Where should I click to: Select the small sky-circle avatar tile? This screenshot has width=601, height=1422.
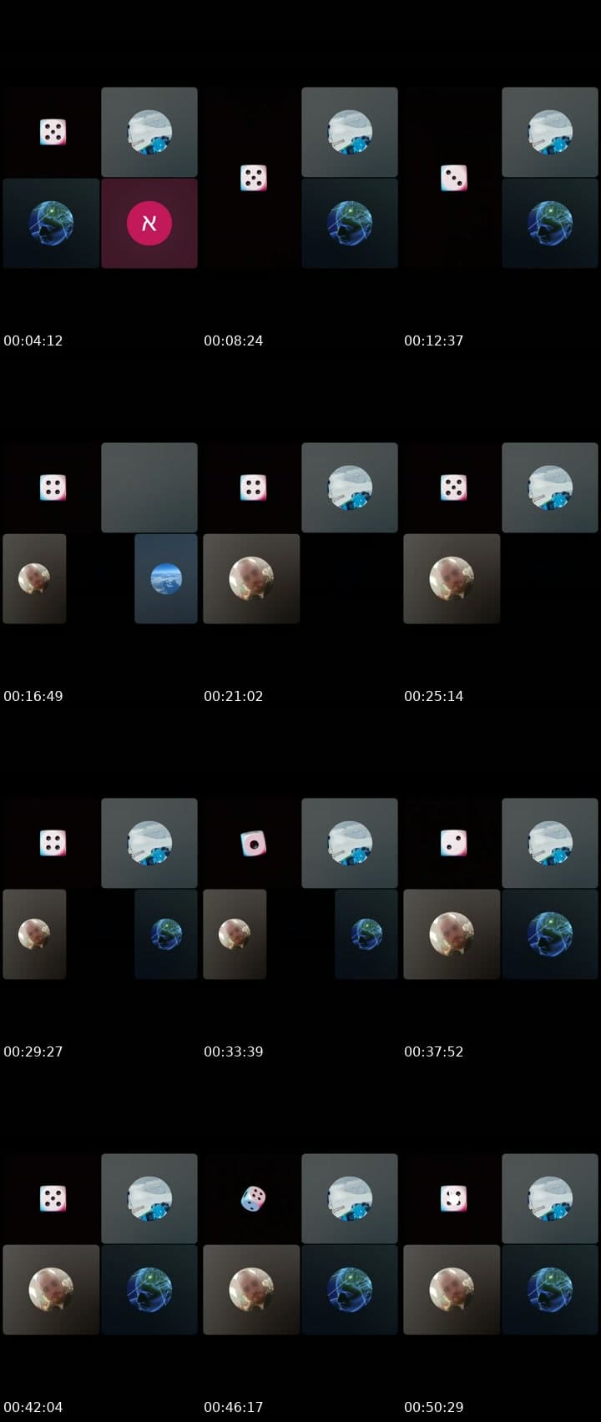pyautogui.click(x=166, y=578)
